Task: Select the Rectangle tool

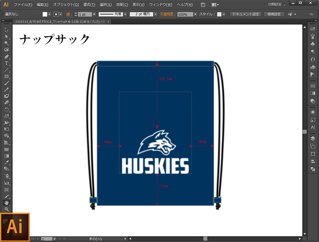Action: 6,76
